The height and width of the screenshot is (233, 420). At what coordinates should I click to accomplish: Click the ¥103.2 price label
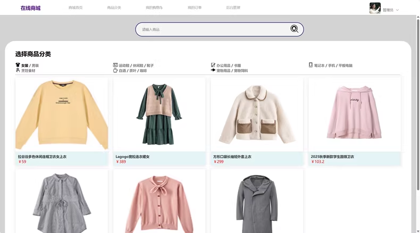click(318, 162)
